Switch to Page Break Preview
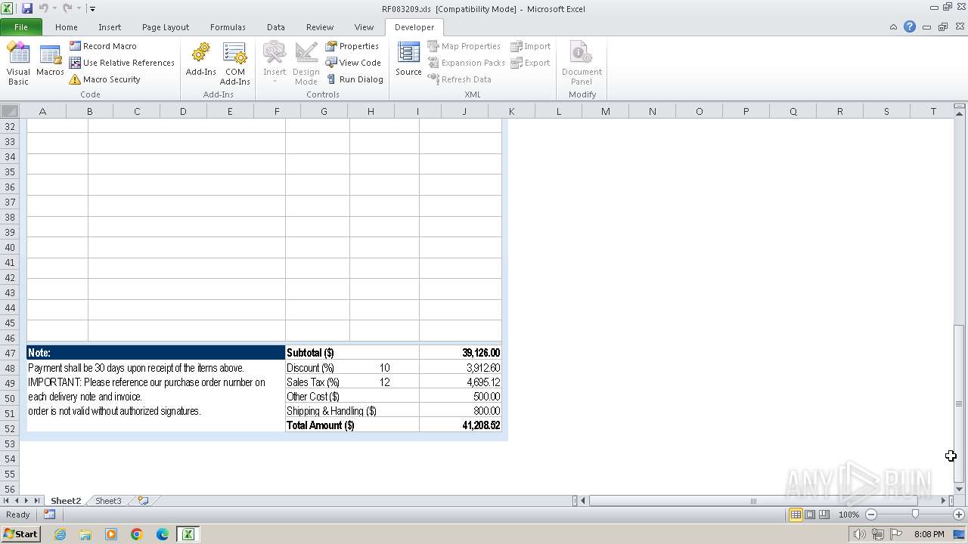Screen dimensions: 968x544 [824, 515]
